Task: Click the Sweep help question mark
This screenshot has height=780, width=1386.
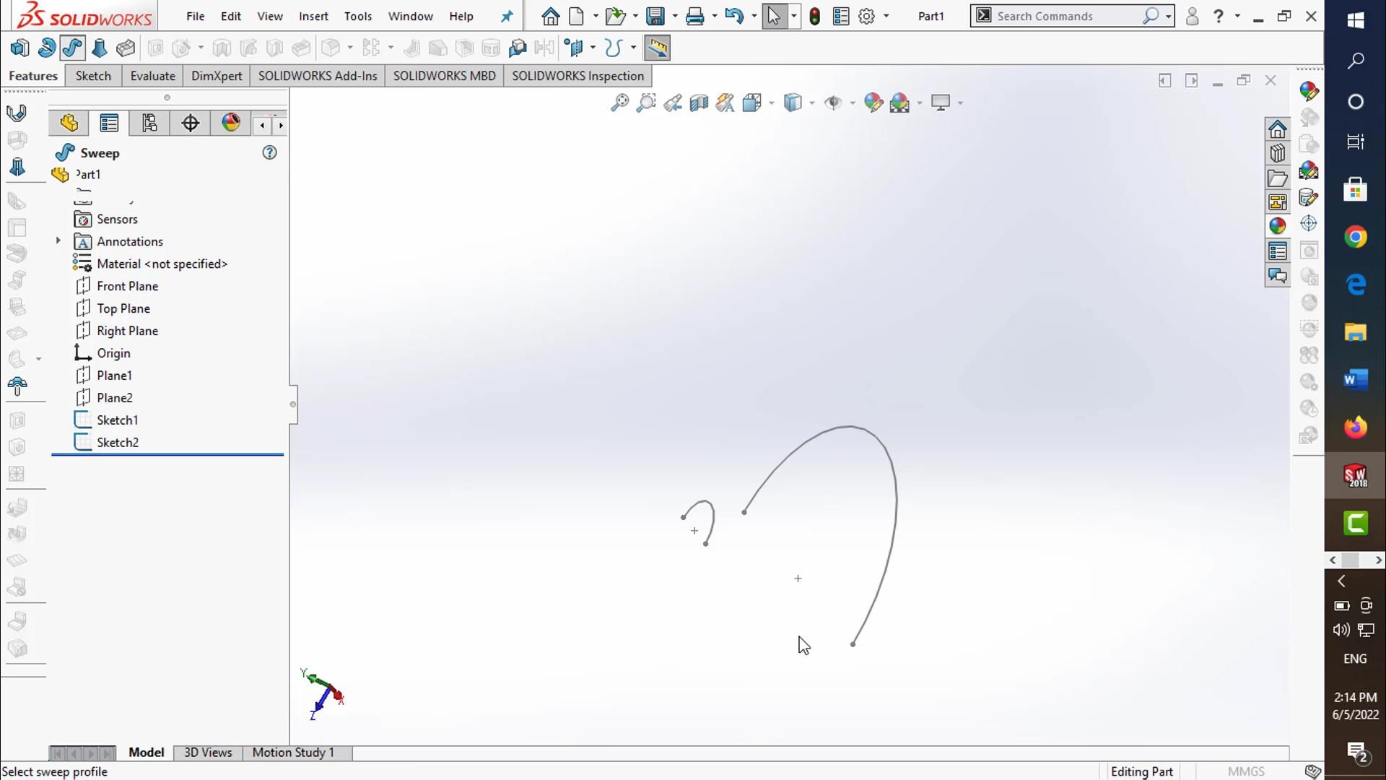Action: pos(269,152)
